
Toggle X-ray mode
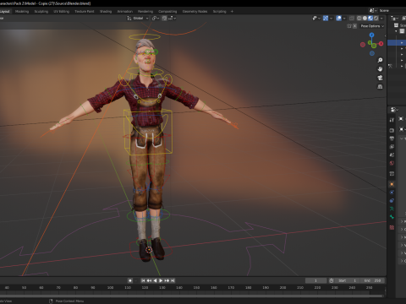pos(352,19)
